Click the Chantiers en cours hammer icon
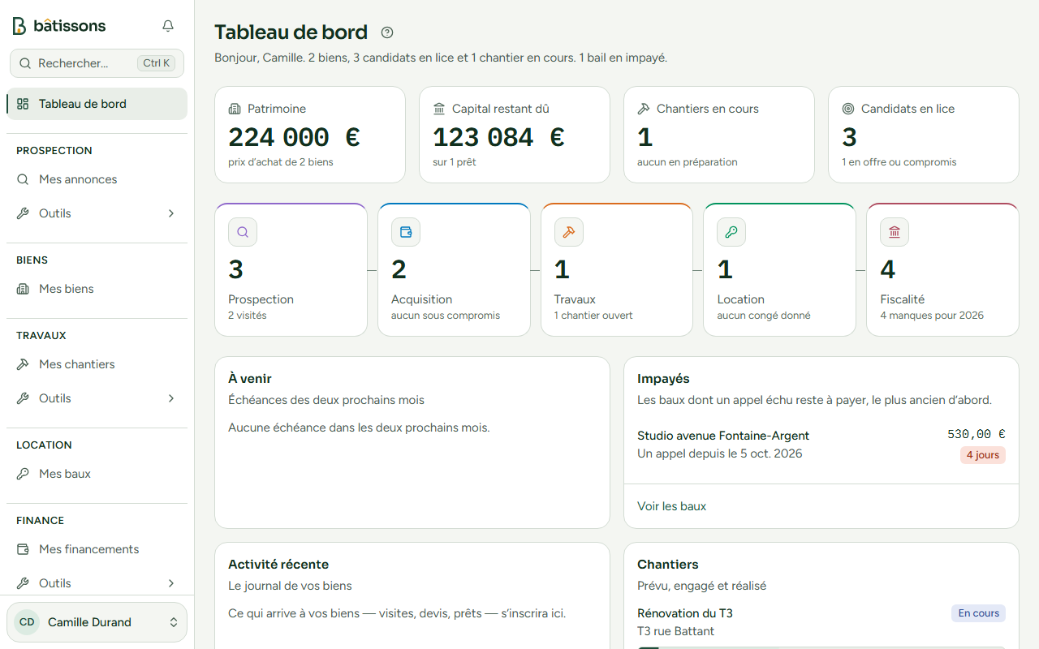 pos(644,109)
